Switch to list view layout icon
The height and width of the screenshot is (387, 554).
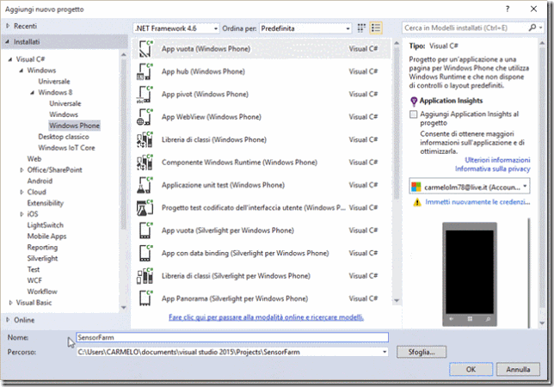tap(376, 28)
